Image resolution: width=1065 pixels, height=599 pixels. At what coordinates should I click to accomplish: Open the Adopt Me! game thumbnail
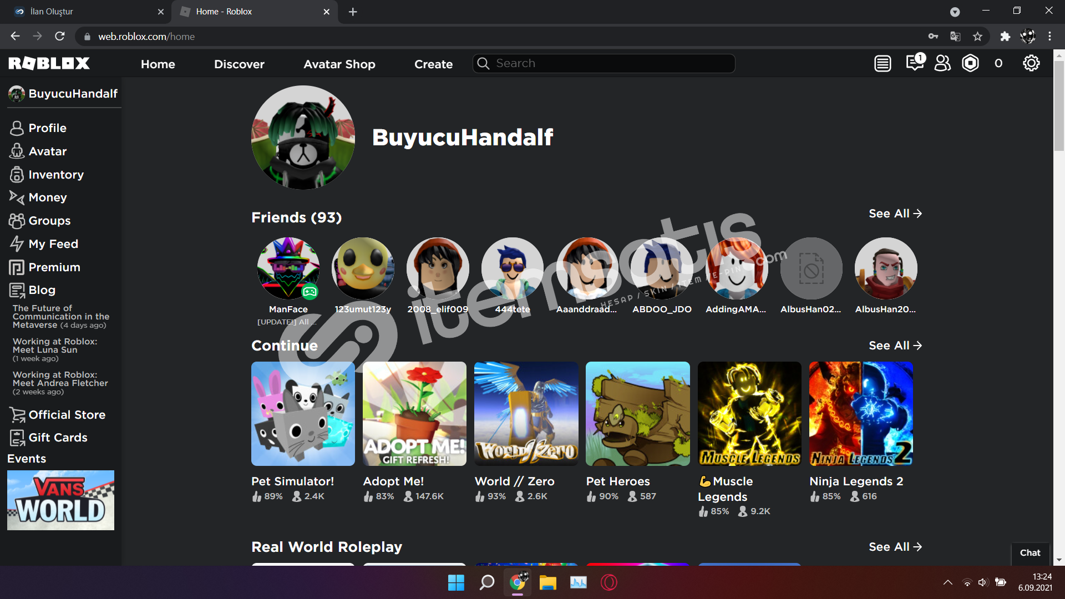click(x=415, y=414)
